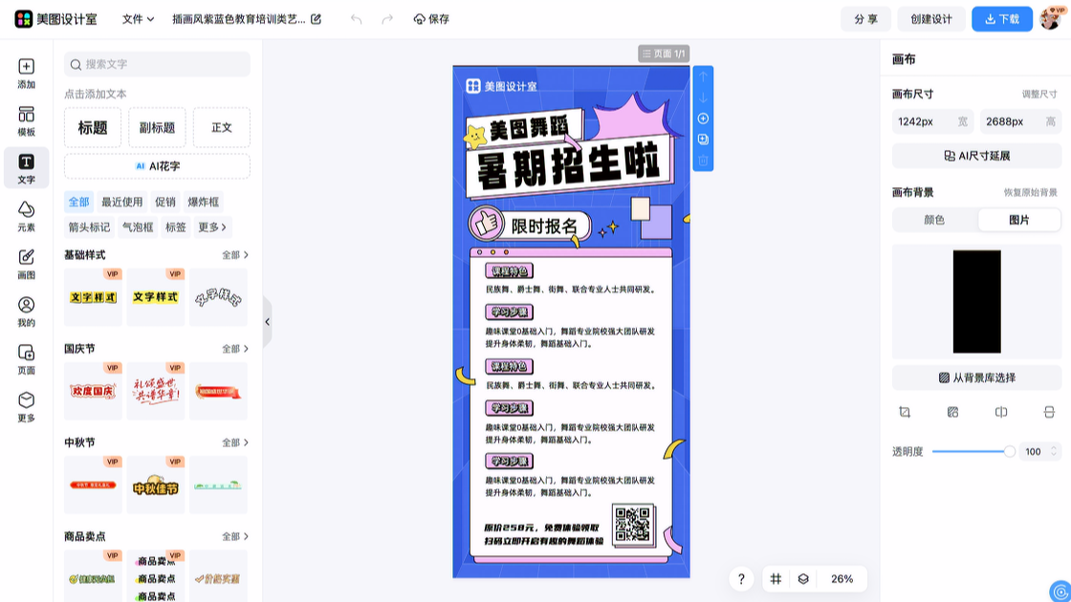
Task: Toggle the grid icon at bottom bar
Action: [776, 579]
